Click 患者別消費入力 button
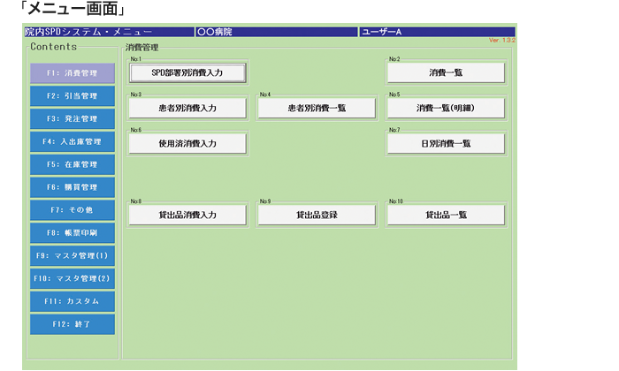 click(x=187, y=109)
